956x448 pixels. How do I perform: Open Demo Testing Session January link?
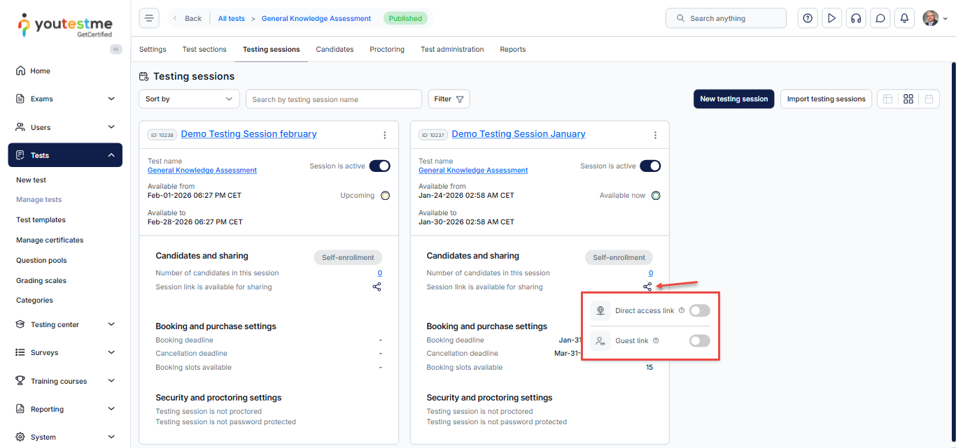518,134
